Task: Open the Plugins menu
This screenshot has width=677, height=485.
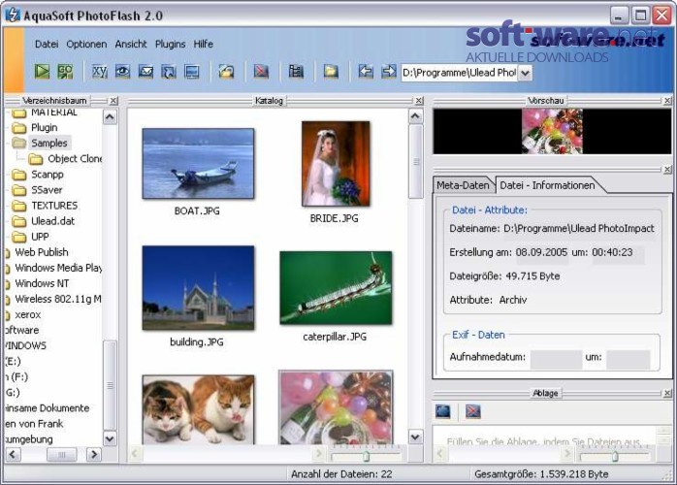Action: pyautogui.click(x=170, y=44)
